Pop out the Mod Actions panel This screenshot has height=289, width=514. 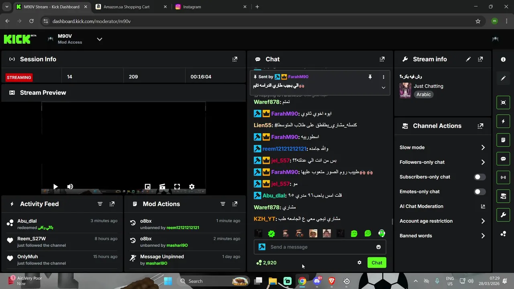[235, 204]
